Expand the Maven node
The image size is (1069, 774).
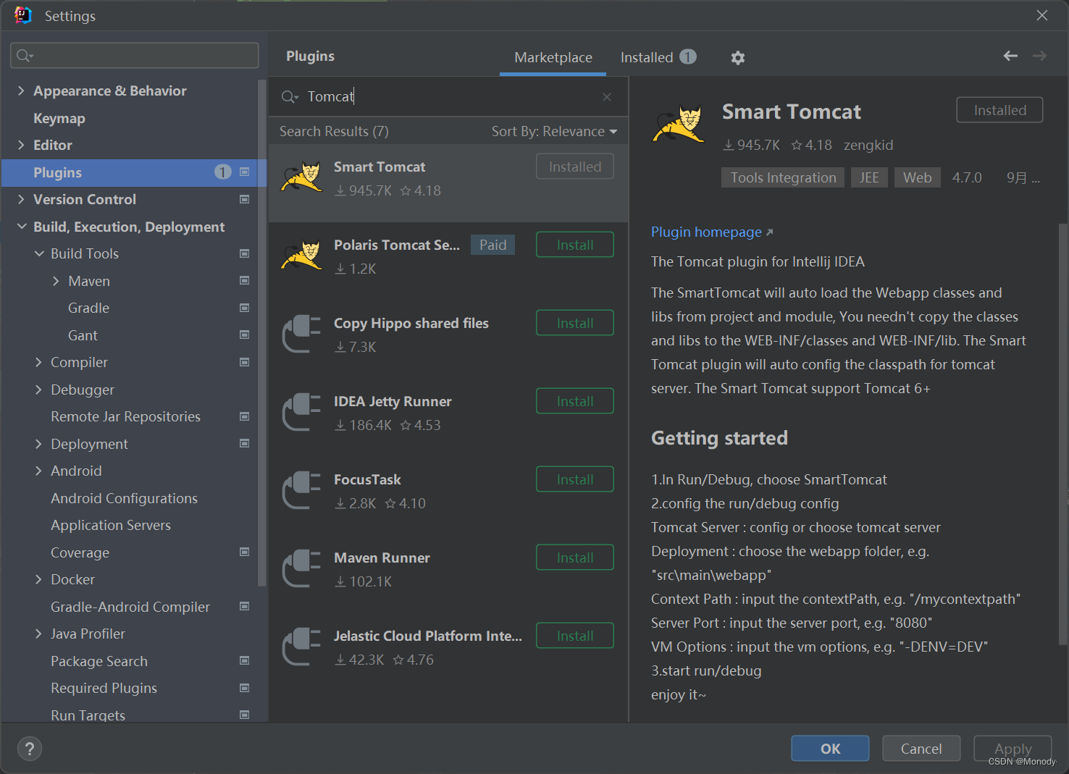coord(56,281)
